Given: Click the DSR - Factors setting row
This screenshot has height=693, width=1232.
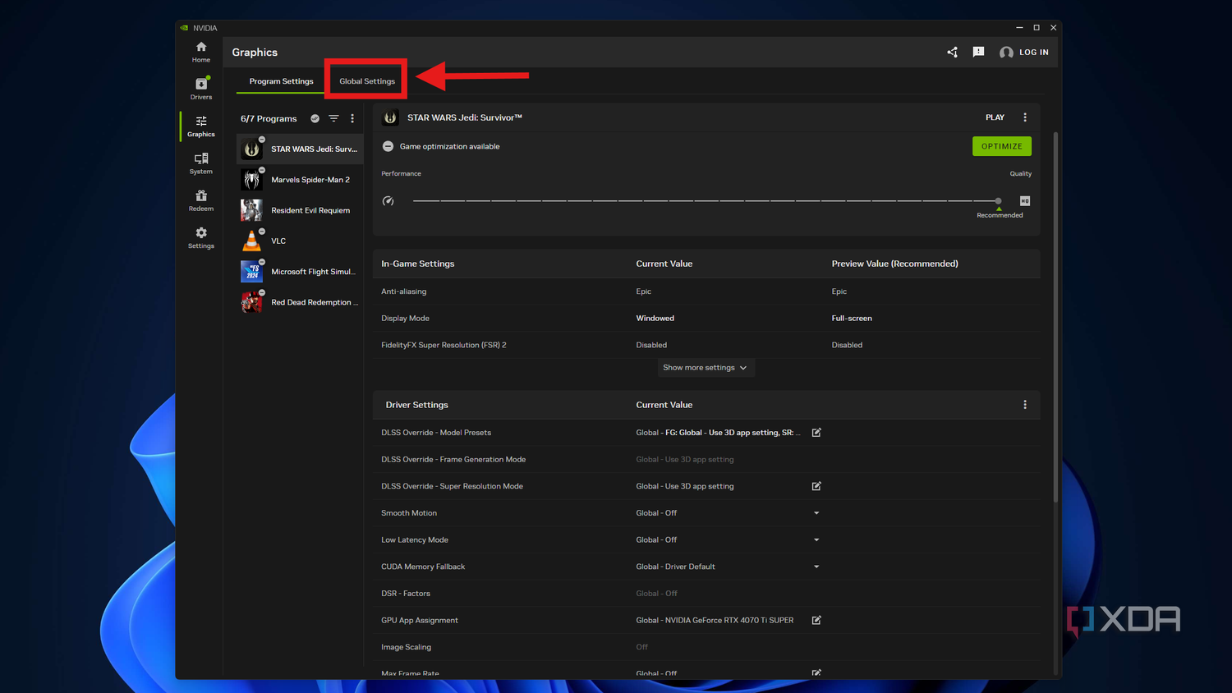Looking at the screenshot, I should click(x=706, y=594).
